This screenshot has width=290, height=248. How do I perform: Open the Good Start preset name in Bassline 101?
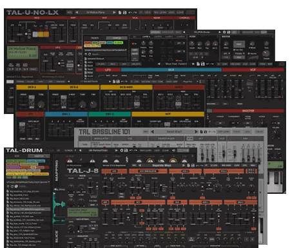click(174, 131)
